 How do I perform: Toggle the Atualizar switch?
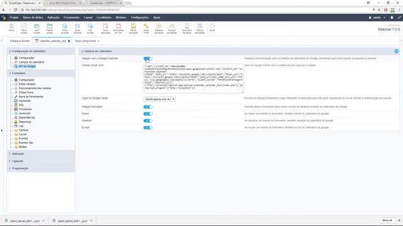148,121
